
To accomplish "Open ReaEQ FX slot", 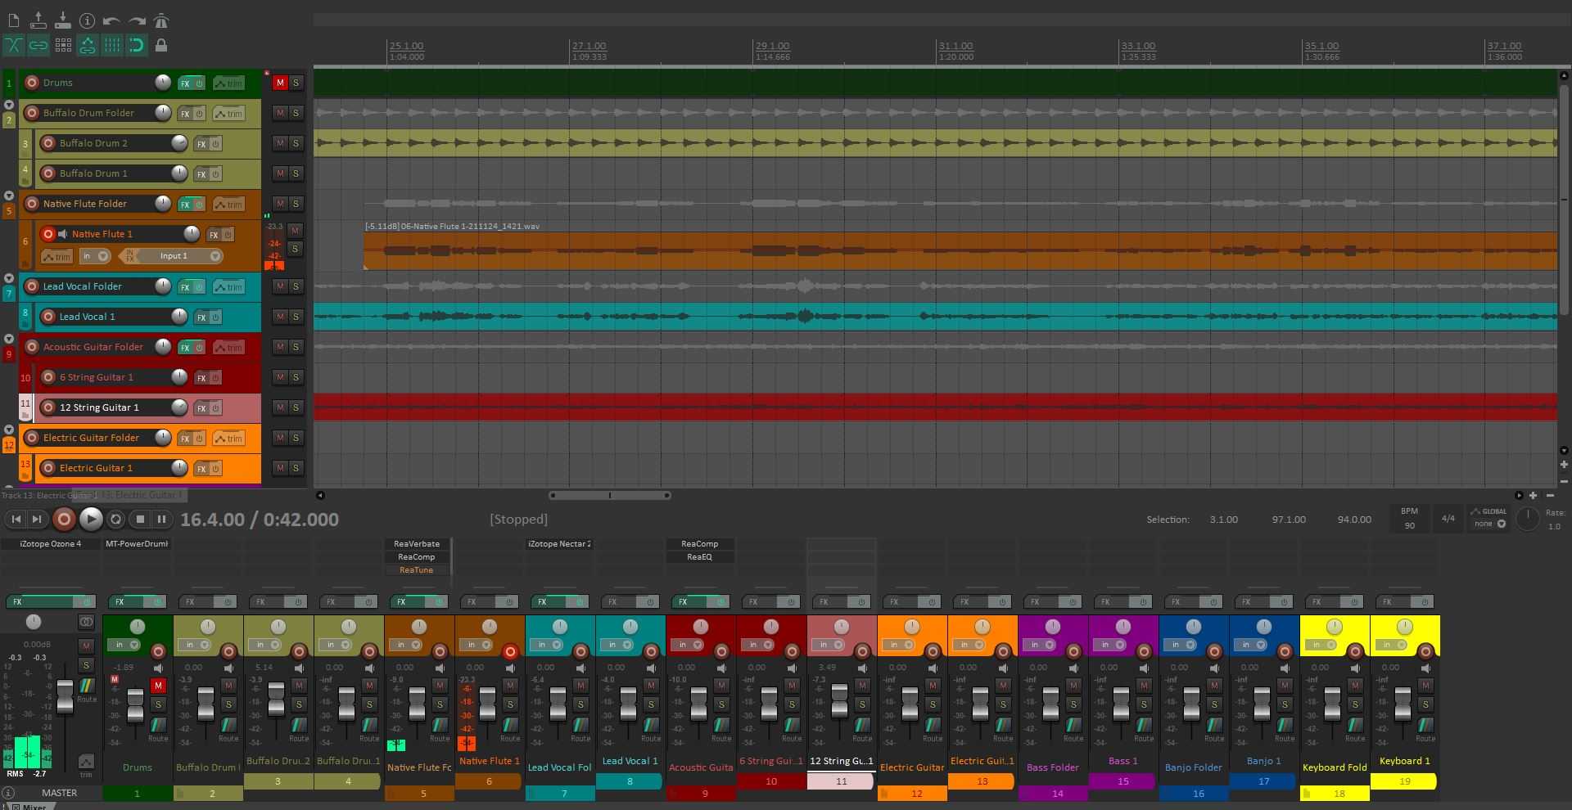I will [x=699, y=557].
